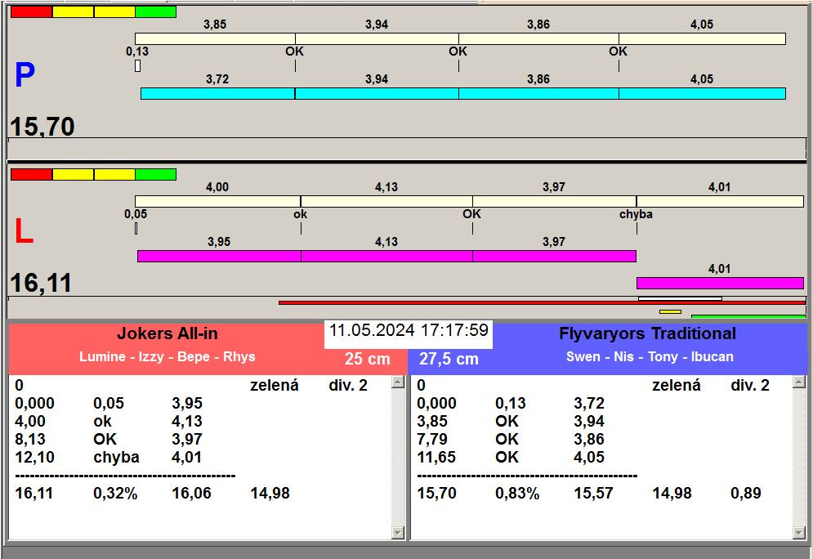Select the cyan bar segment labeled 3,72
Image resolution: width=813 pixels, height=559 pixels.
coord(218,93)
